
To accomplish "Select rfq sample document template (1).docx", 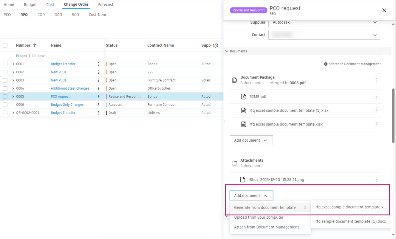I will point(350,221).
